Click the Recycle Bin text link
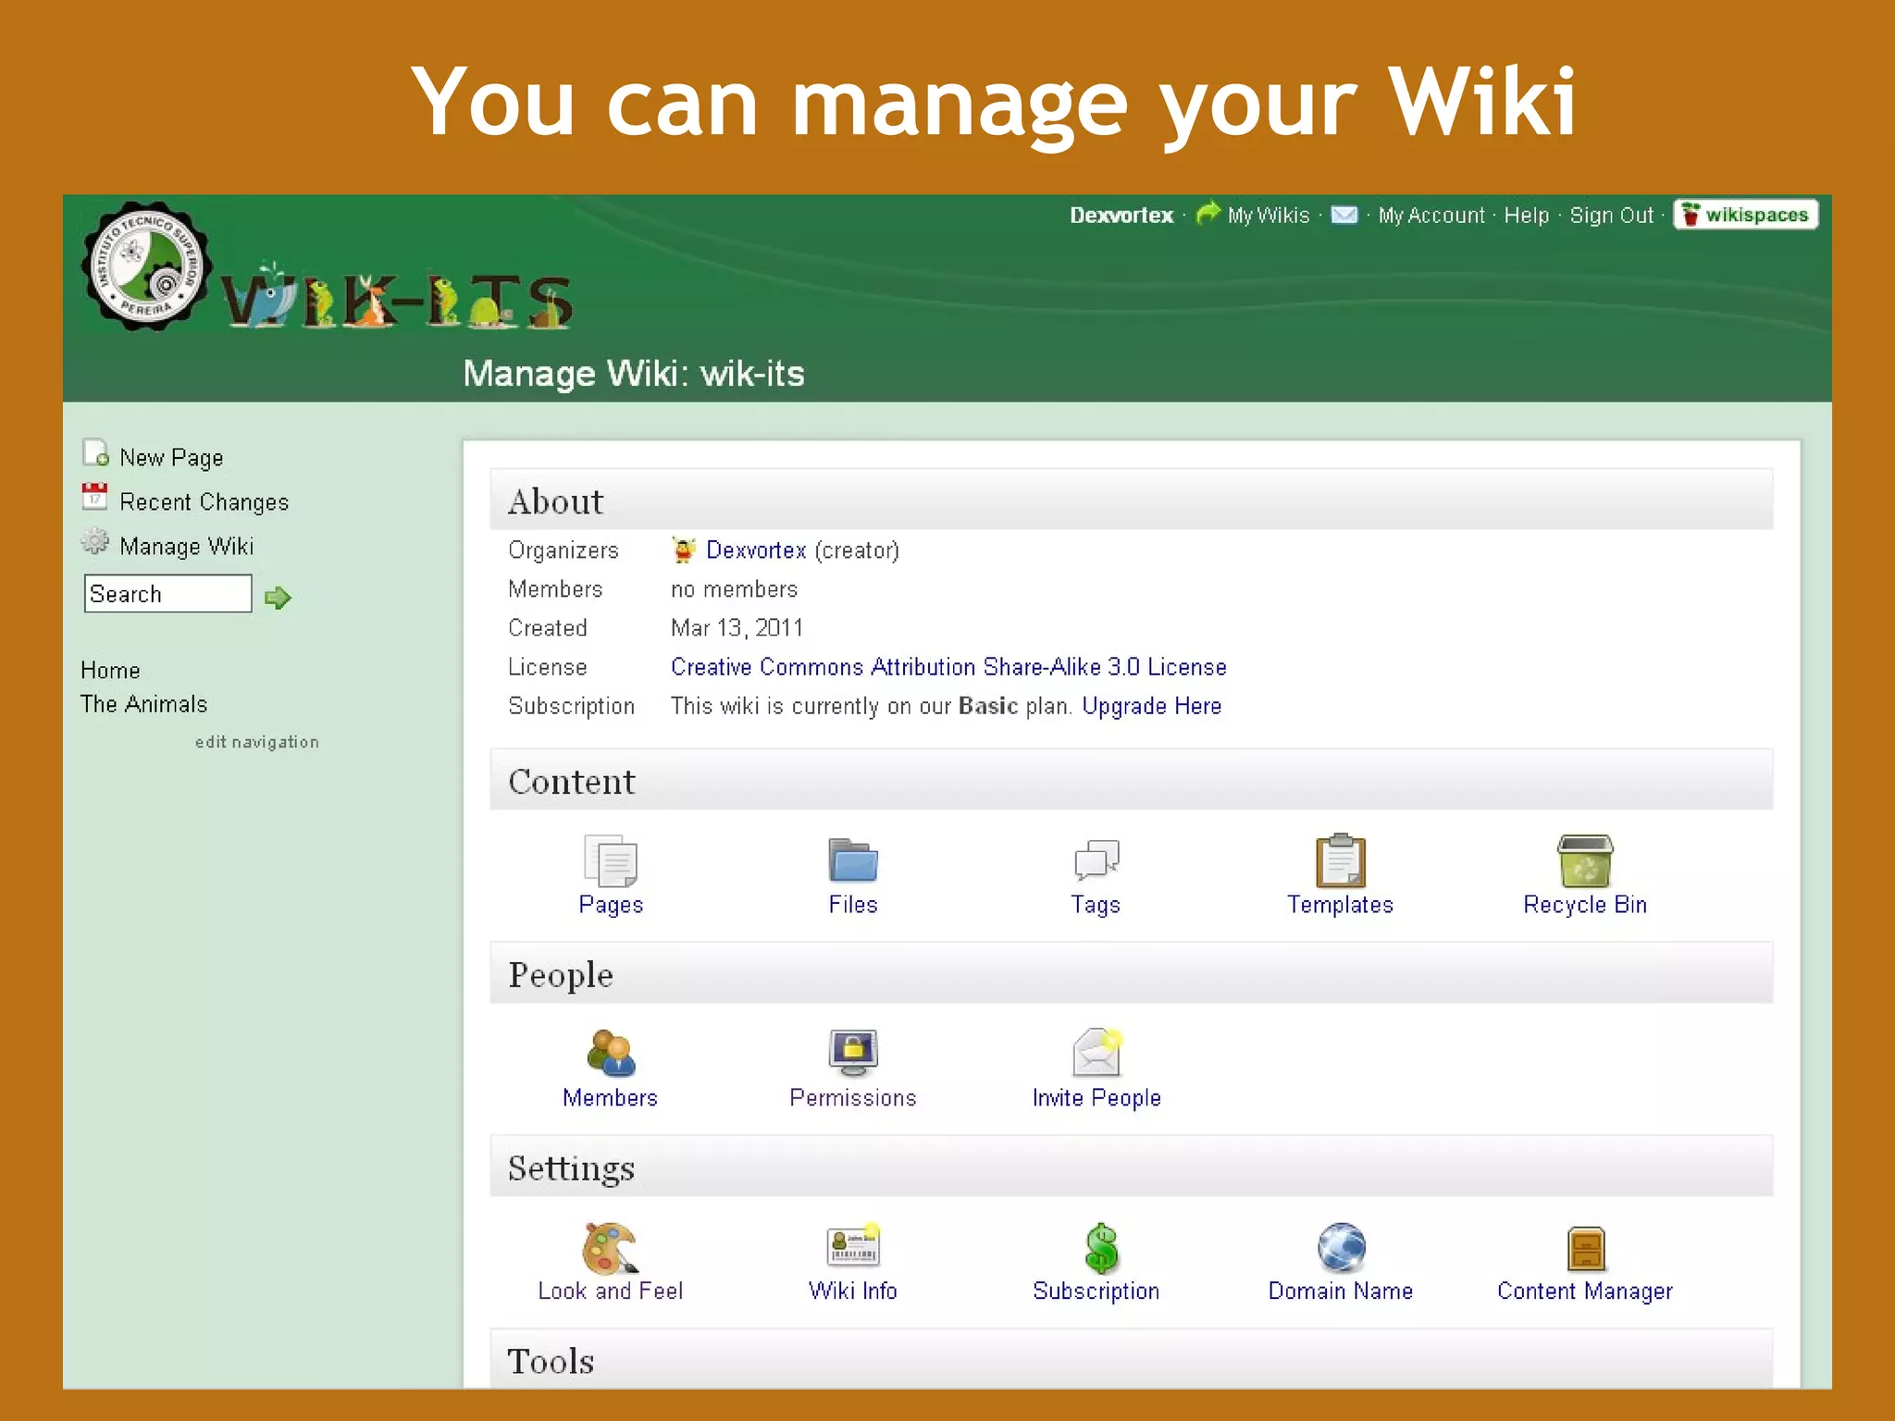This screenshot has height=1421, width=1895. (x=1585, y=905)
